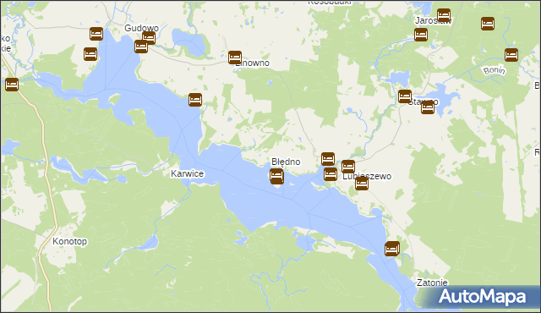Select the Zatonie village label

point(432,283)
